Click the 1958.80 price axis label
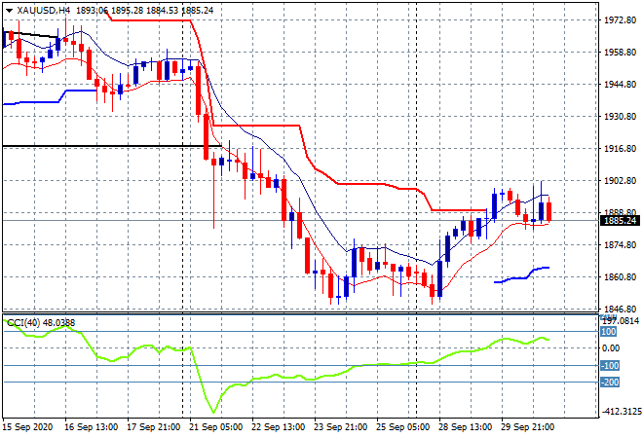This screenshot has height=438, width=643. [x=620, y=53]
